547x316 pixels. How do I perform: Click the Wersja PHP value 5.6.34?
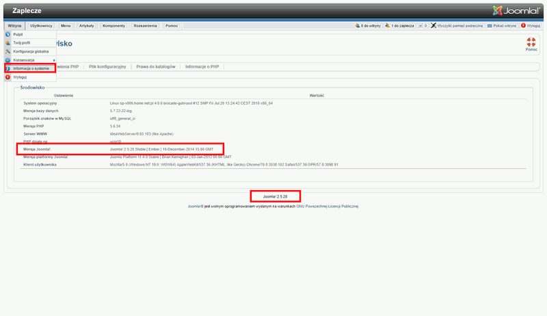(115, 127)
